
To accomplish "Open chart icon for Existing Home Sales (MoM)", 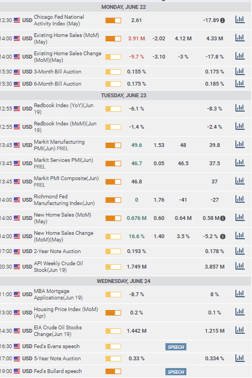I will (x=240, y=38).
